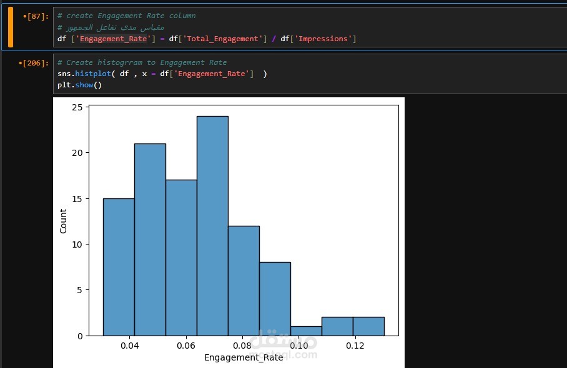The height and width of the screenshot is (368, 567).
Task: Click the 'Total_Engagement' string in the code
Action: [222, 39]
